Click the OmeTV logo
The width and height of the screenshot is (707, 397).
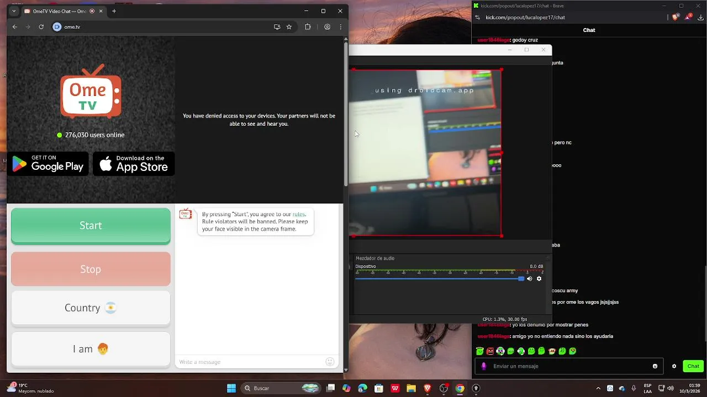click(x=91, y=92)
